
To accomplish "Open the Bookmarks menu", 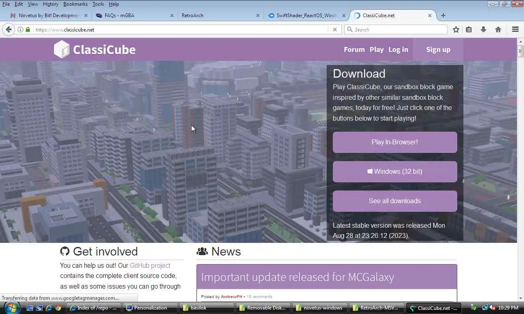I will (x=75, y=4).
